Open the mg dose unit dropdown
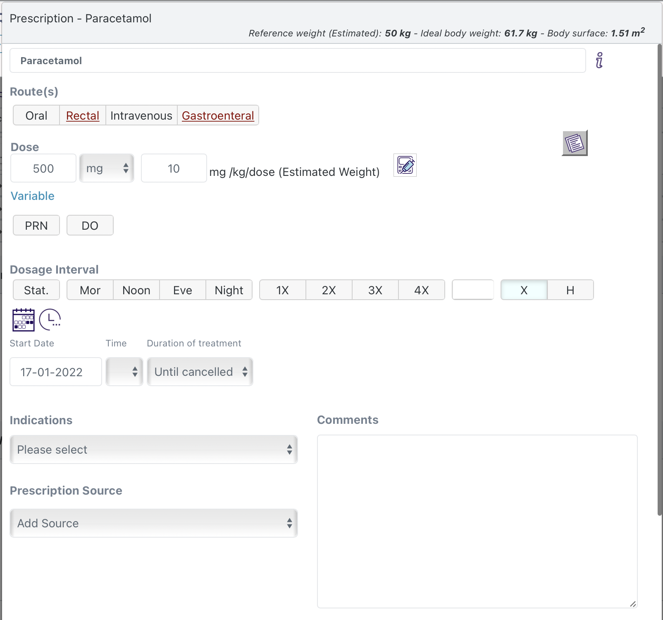This screenshot has width=663, height=620. [107, 168]
